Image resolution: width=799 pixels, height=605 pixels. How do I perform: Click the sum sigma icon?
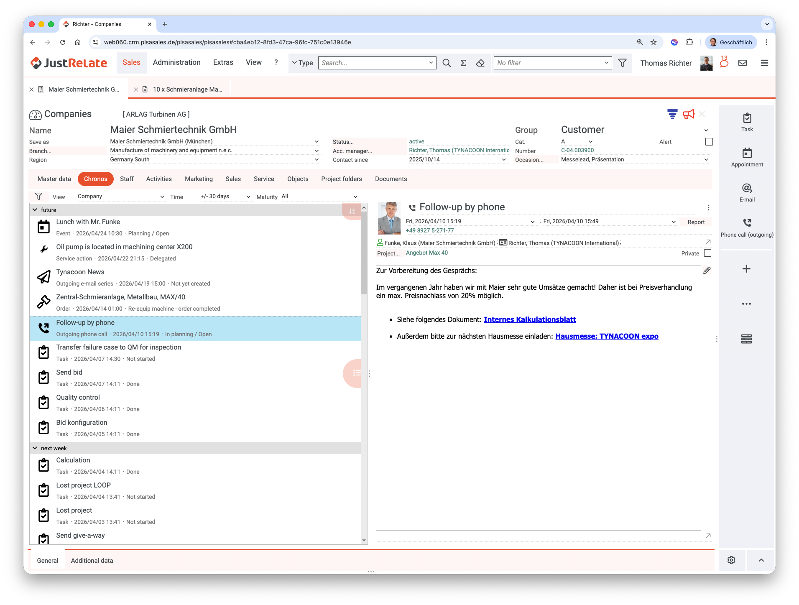coord(463,63)
